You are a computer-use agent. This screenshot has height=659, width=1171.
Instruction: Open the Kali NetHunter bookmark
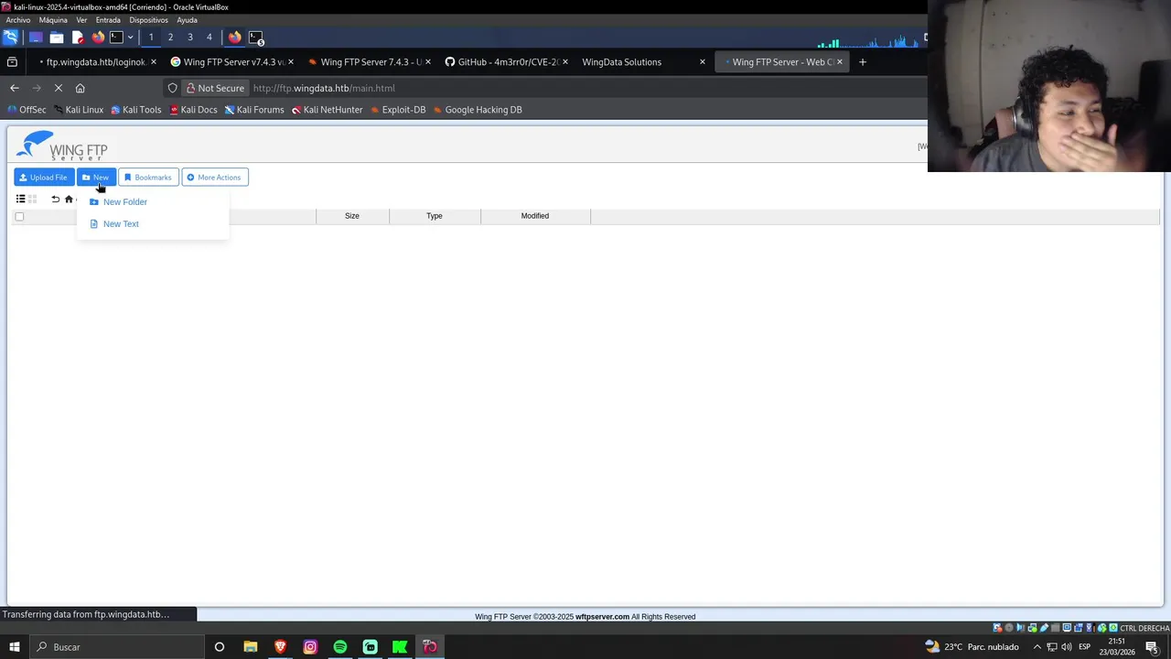(328, 110)
